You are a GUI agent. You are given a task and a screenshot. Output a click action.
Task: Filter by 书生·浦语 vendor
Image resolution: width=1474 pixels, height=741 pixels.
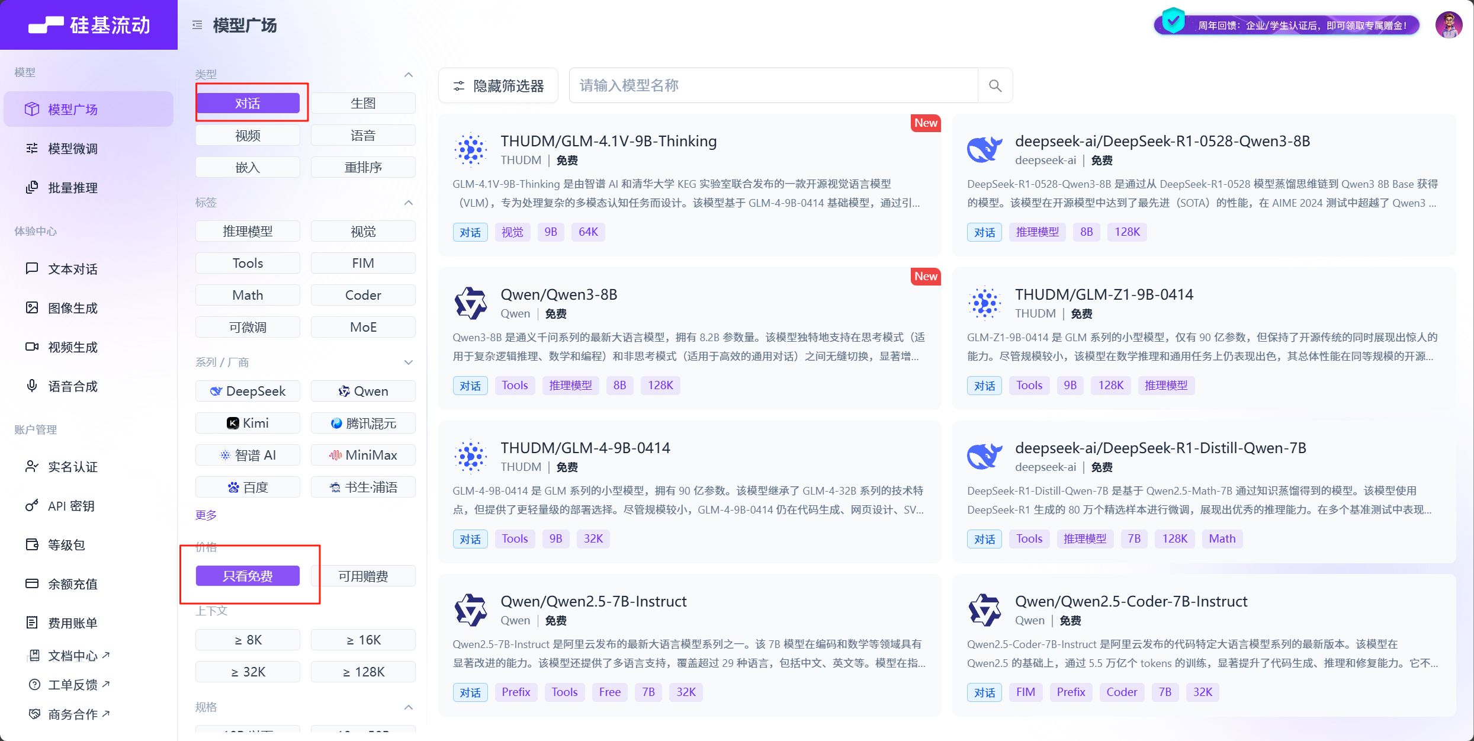363,487
